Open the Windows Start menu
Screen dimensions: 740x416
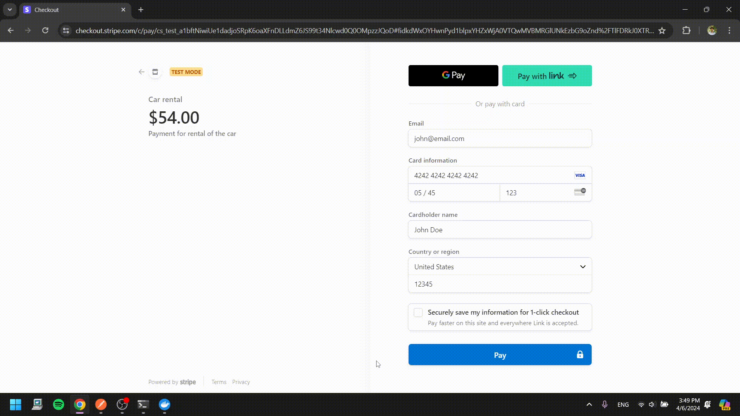click(x=15, y=404)
